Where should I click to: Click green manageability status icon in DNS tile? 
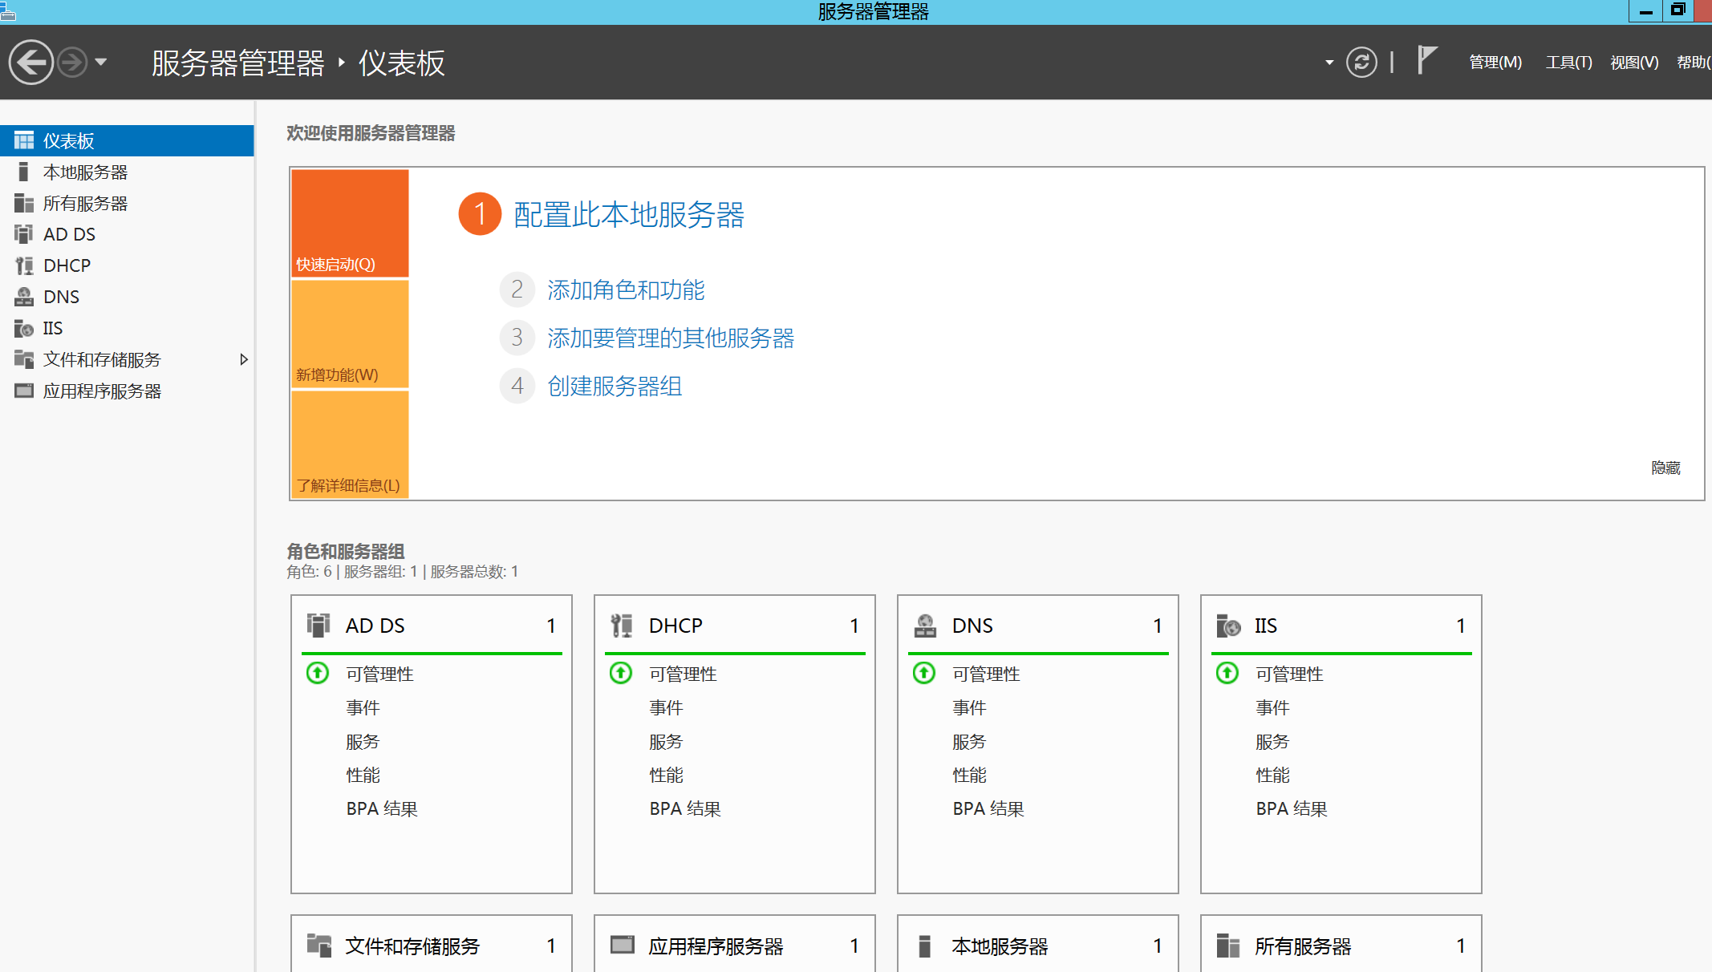pos(924,673)
